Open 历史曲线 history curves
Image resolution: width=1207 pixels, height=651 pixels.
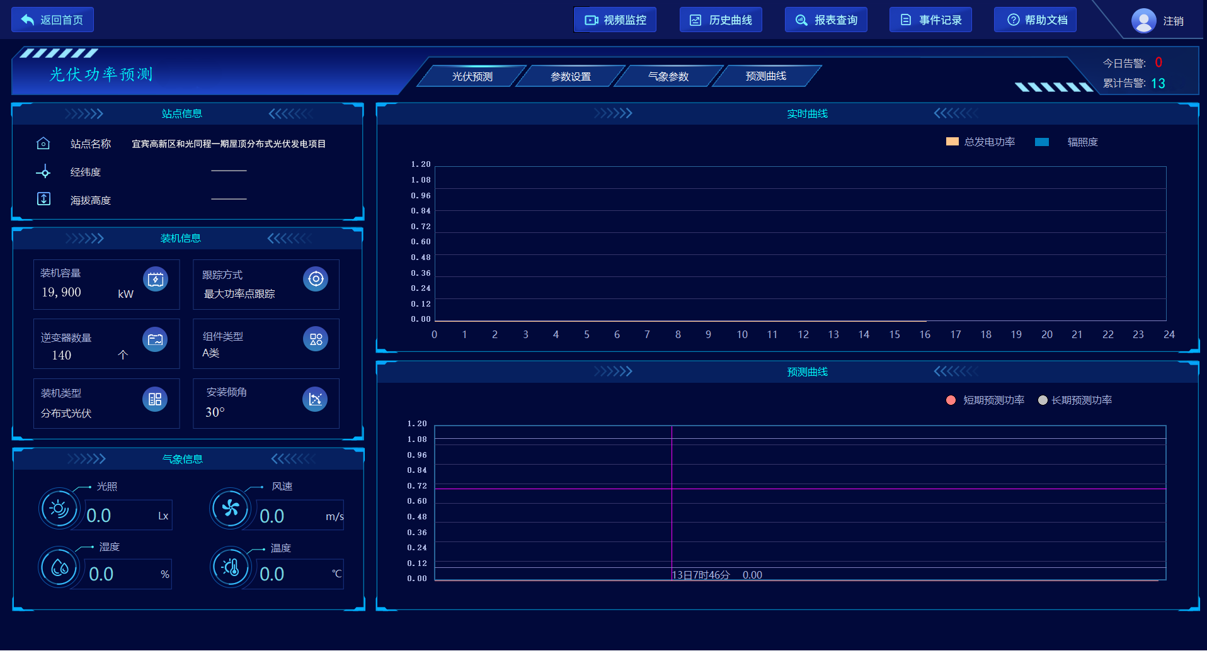721,20
